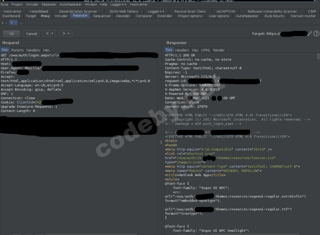Screen dimensions: 320x235
Task: Open the Hackvertor extension tab
Action: coord(12,11)
